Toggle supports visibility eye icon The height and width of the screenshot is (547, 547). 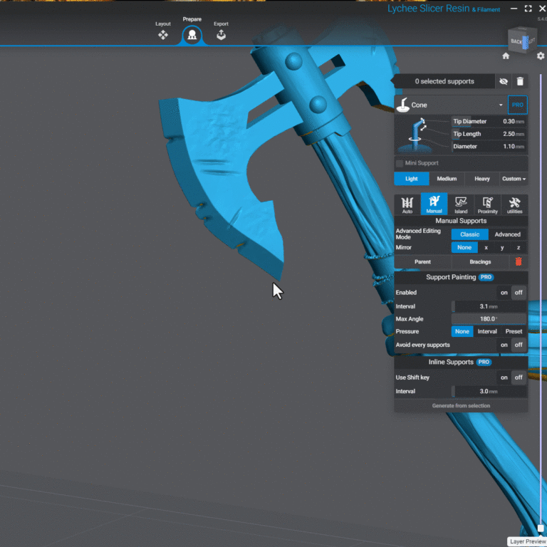coord(504,82)
